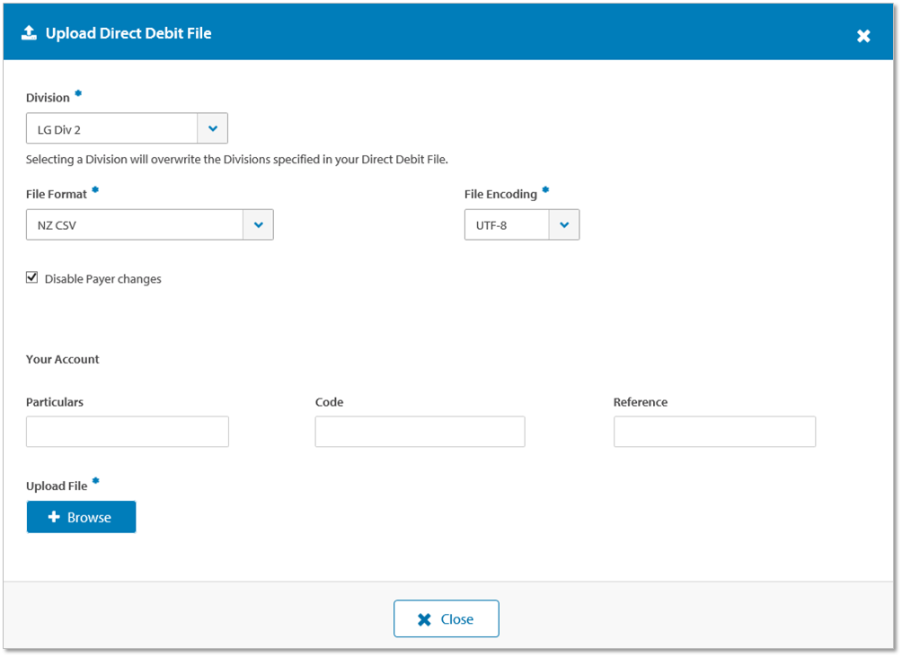The width and height of the screenshot is (902, 657).
Task: Click into the Code text field
Action: pyautogui.click(x=420, y=432)
